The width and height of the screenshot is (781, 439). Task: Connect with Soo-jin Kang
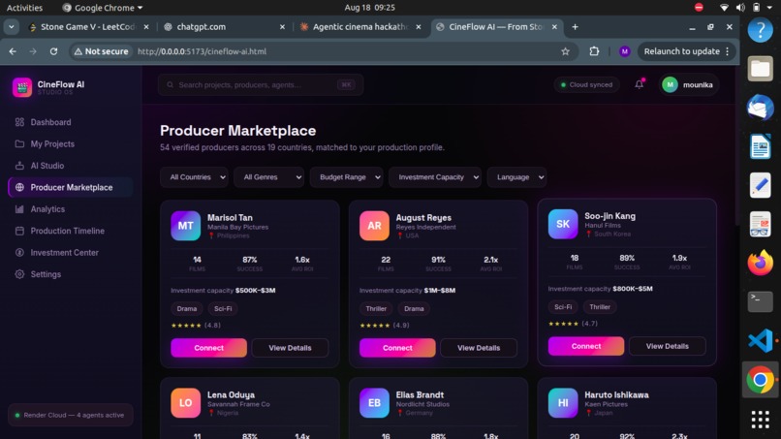[586, 346]
